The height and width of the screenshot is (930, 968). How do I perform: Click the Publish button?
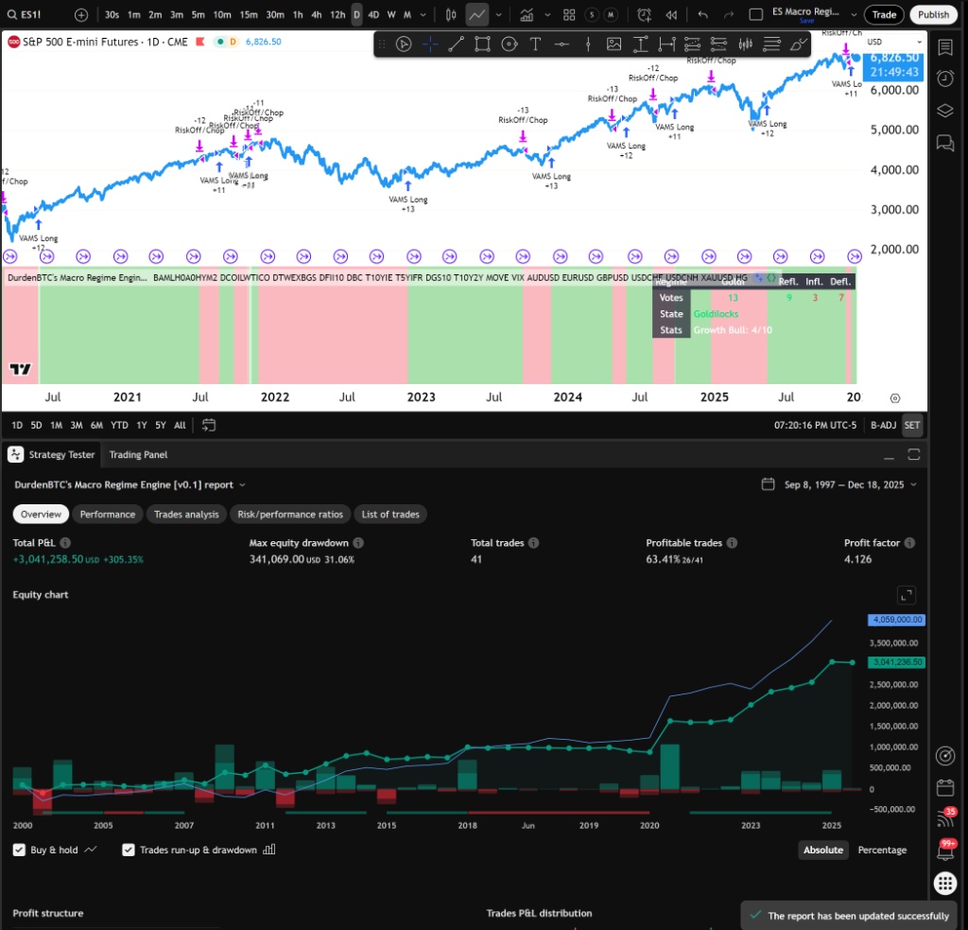point(932,14)
